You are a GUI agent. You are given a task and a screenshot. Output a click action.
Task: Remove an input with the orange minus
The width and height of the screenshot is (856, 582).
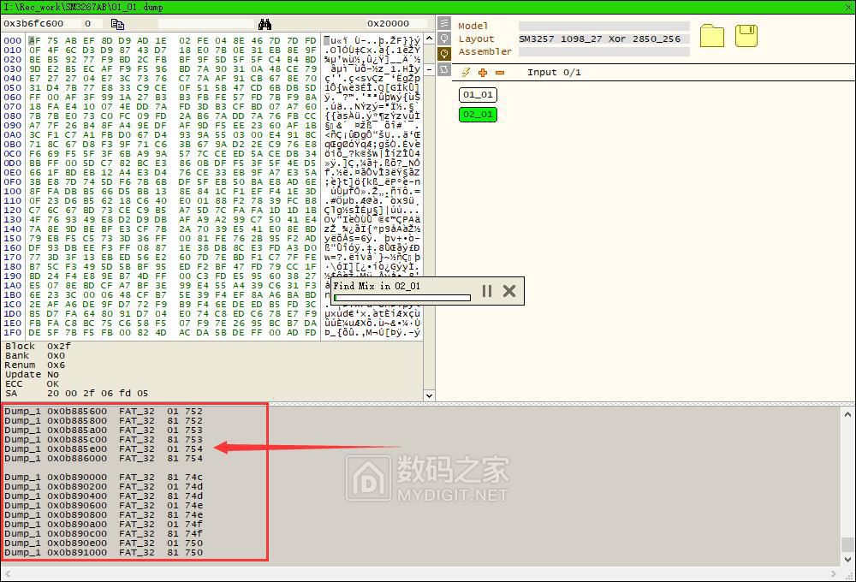(500, 73)
